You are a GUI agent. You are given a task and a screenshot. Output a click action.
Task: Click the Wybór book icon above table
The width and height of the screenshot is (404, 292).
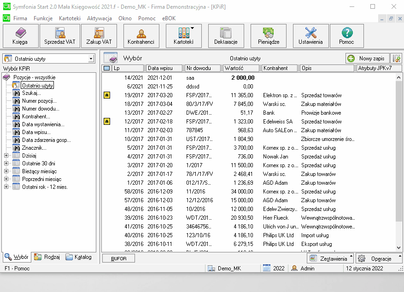click(x=111, y=58)
